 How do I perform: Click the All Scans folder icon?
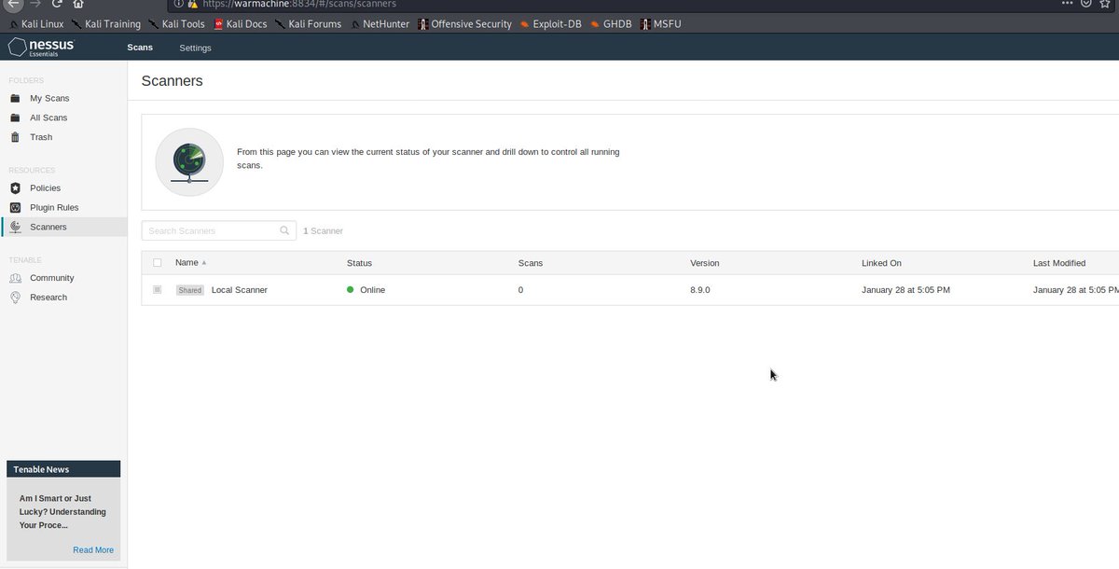point(15,118)
